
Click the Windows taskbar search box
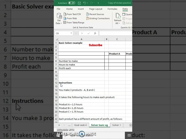tap(94, 135)
